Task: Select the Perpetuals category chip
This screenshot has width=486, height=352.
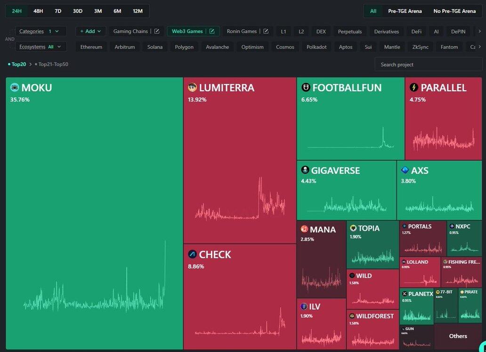Action: pos(350,31)
